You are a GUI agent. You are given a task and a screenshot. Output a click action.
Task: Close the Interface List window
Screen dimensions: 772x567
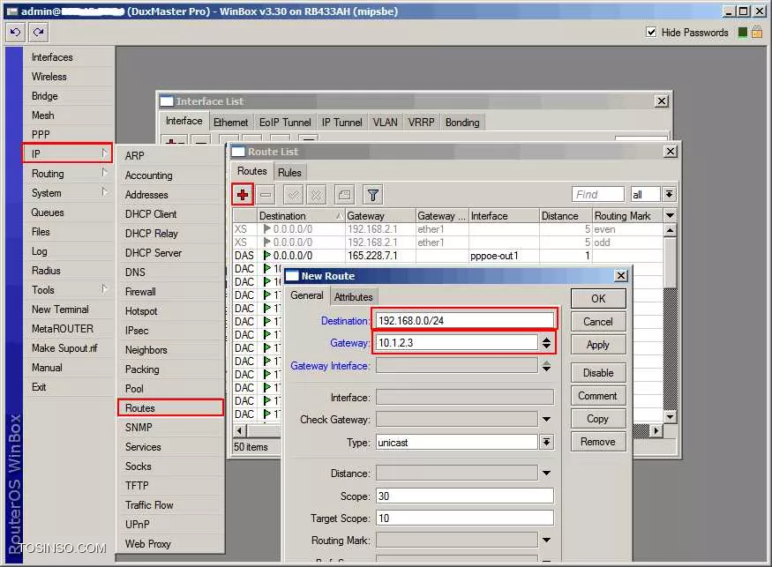pyautogui.click(x=661, y=101)
